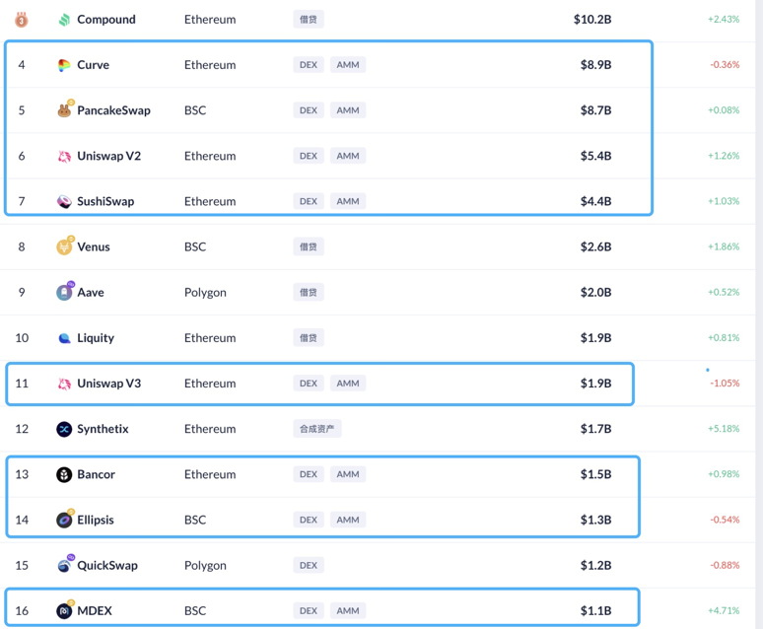Click the Curve protocol logo icon

point(64,65)
